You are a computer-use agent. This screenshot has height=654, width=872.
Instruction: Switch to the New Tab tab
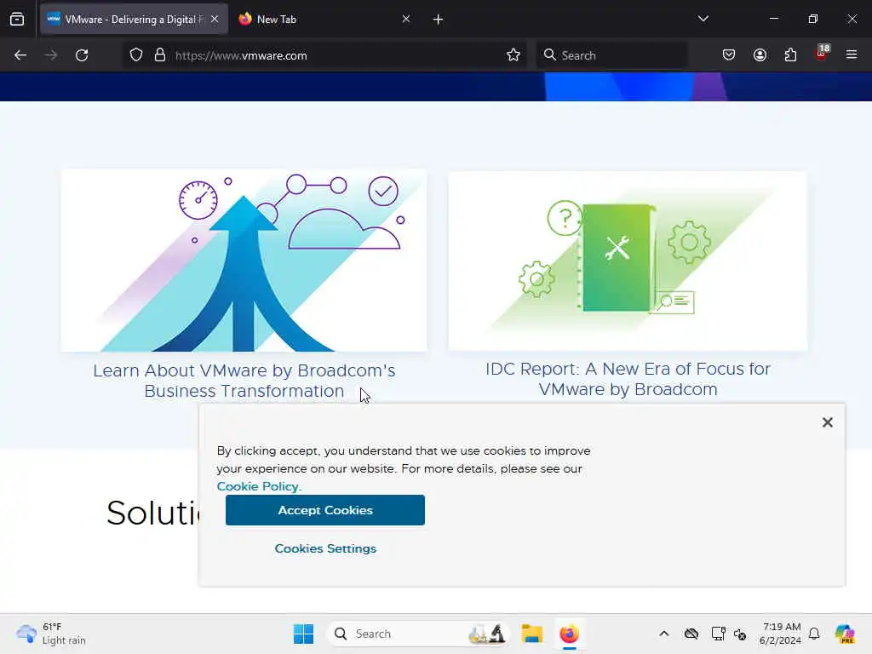[324, 19]
